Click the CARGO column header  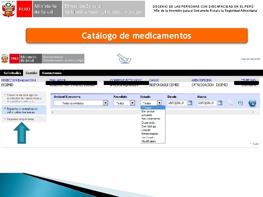point(154,80)
